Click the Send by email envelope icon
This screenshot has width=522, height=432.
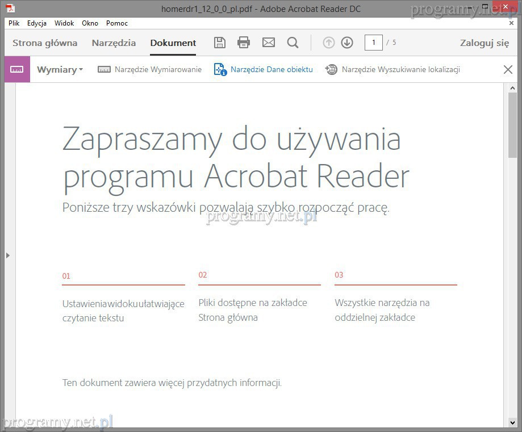click(268, 43)
